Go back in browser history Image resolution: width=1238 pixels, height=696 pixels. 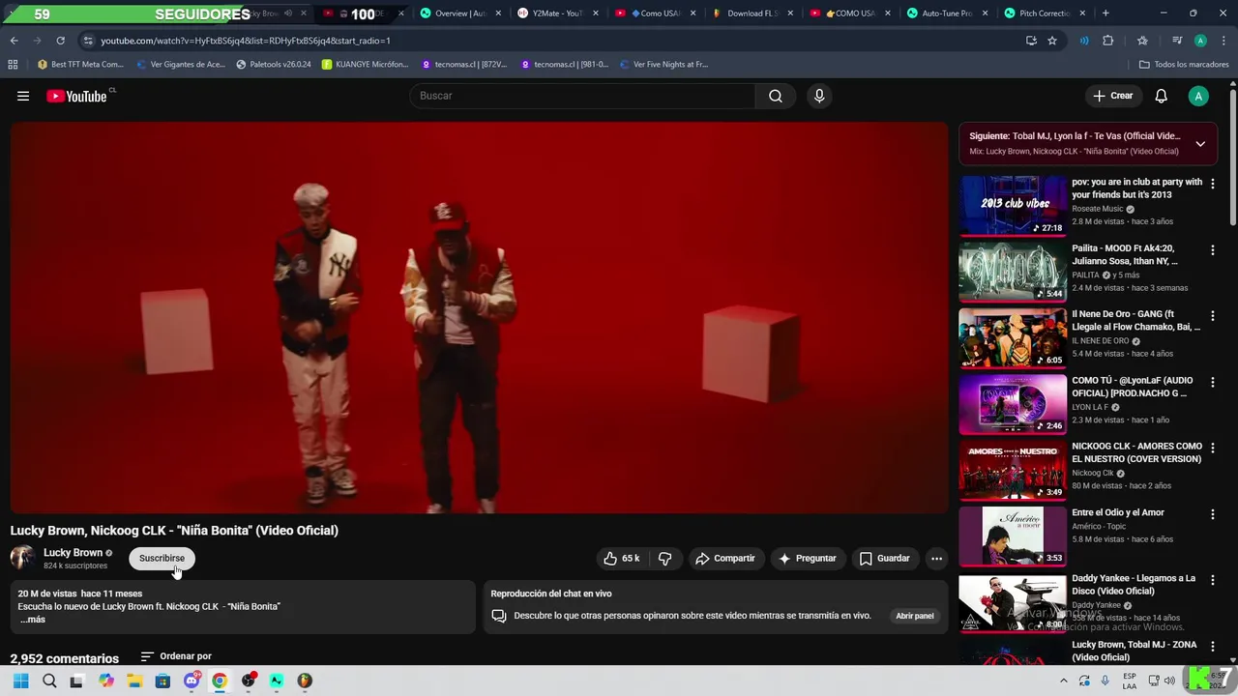tap(14, 41)
